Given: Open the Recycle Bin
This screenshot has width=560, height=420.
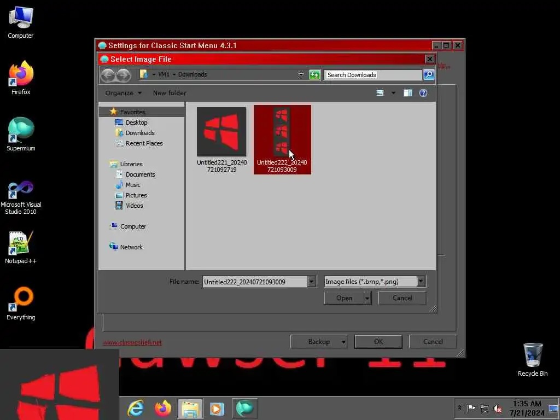Looking at the screenshot, I should tap(533, 360).
